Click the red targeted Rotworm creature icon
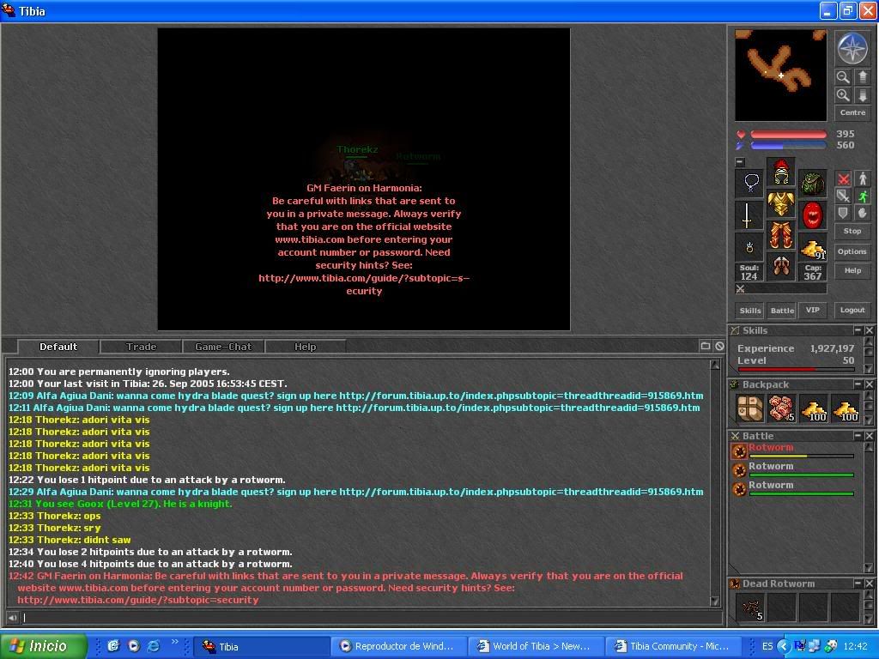The width and height of the screenshot is (879, 659). 739,451
